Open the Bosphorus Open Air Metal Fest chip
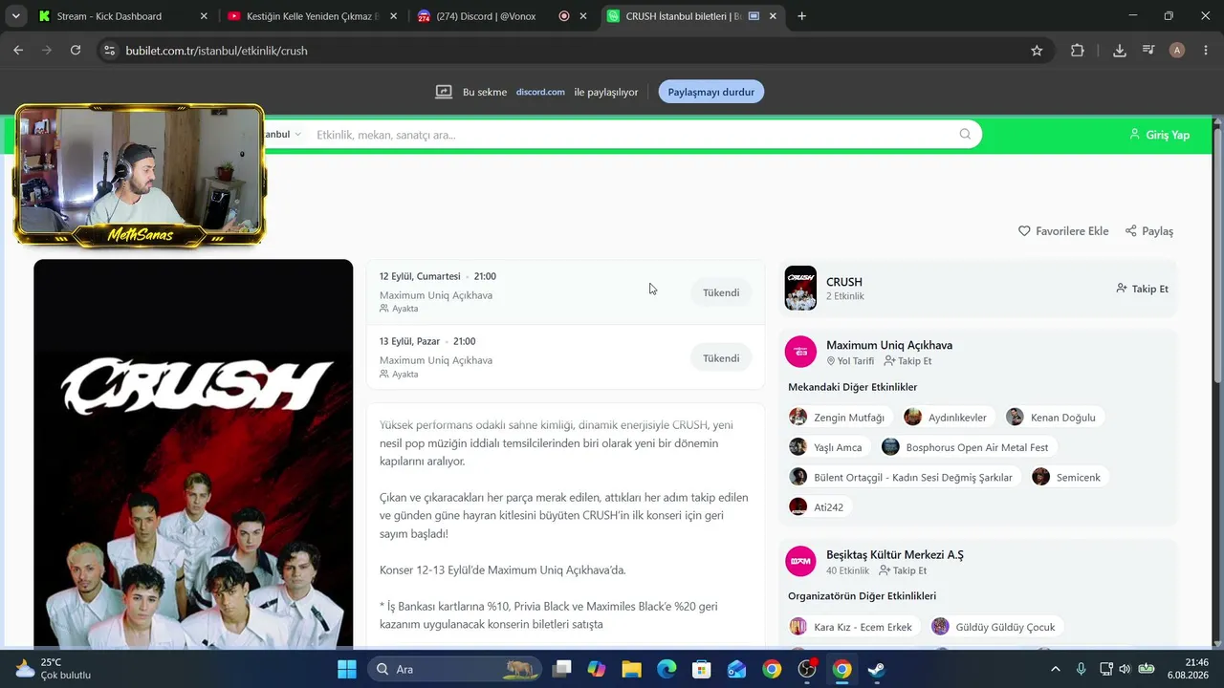 tap(969, 447)
